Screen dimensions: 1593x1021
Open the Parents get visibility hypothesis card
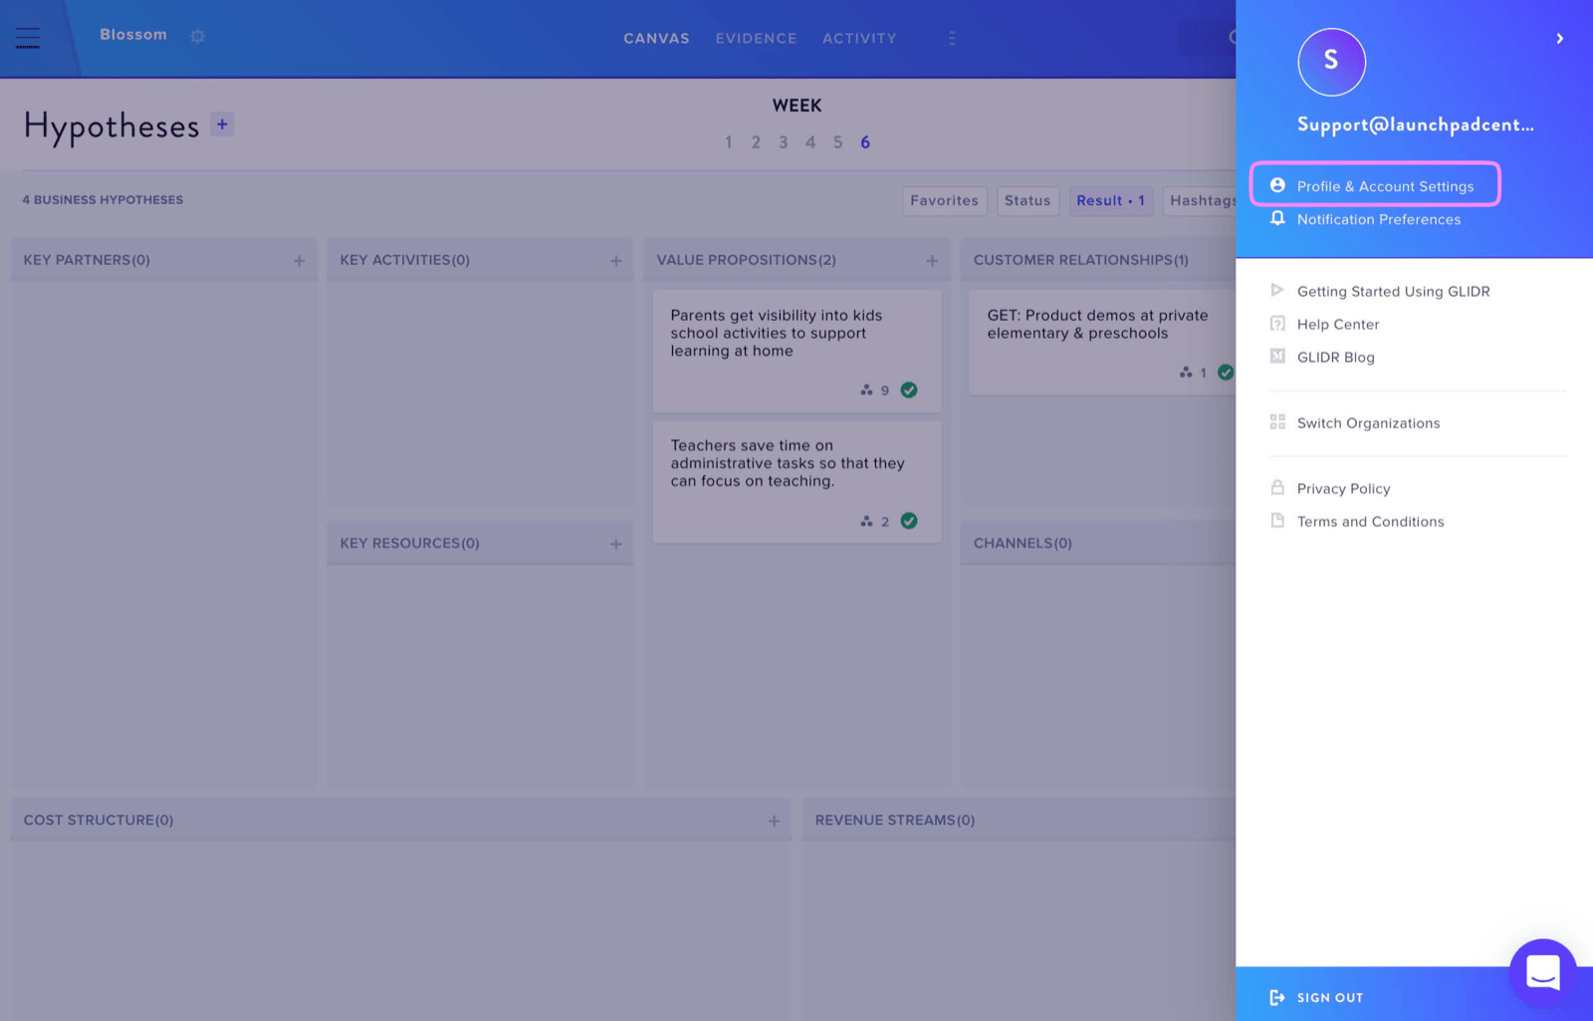796,351
